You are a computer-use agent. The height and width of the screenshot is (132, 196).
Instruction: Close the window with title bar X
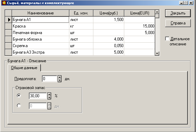191,3
